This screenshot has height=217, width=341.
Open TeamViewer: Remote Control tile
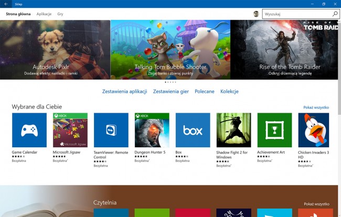click(x=111, y=130)
